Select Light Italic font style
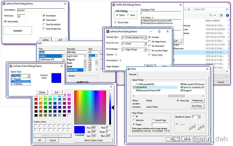Image resolution: width=233 pixels, height=146 pixels. pos(72,56)
